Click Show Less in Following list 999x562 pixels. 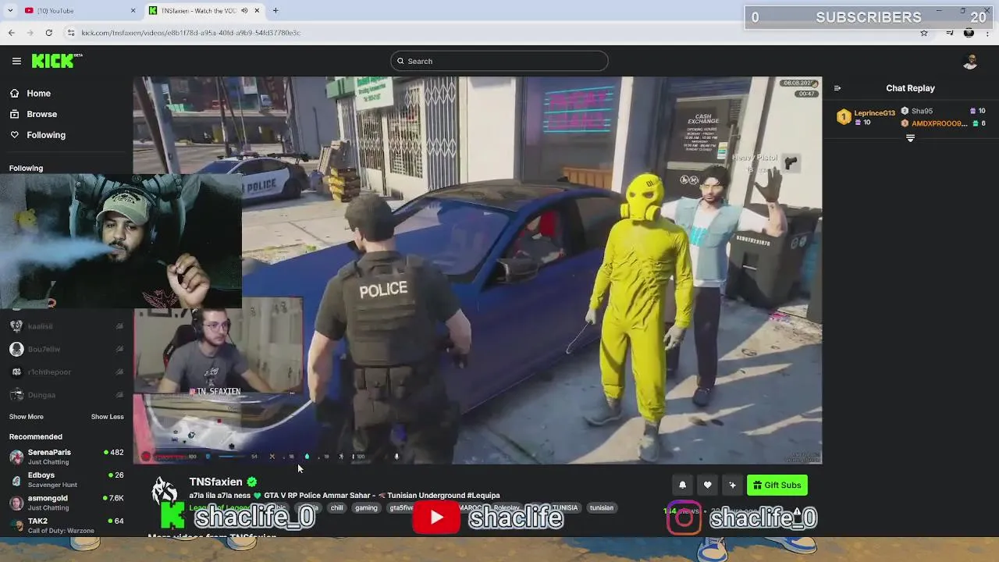[x=107, y=417]
